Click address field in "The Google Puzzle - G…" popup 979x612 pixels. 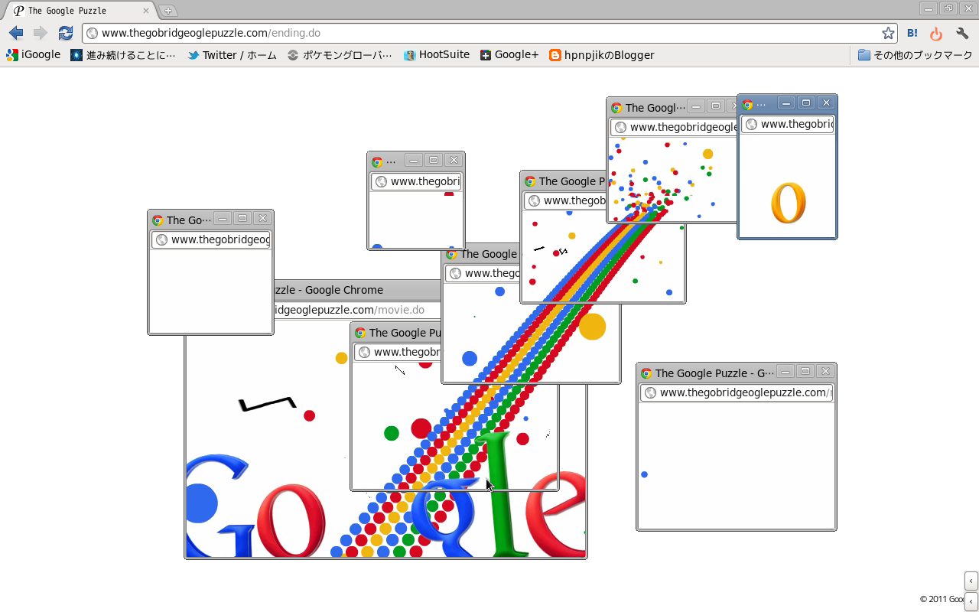tap(737, 392)
